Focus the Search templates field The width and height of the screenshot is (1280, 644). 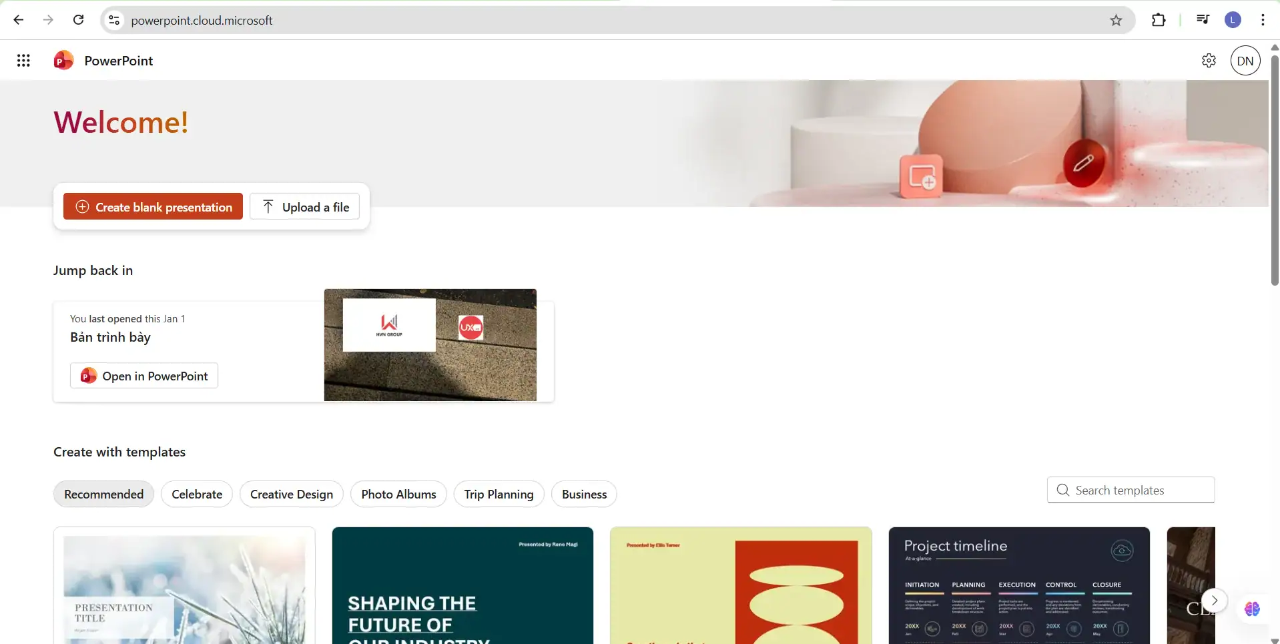point(1131,490)
